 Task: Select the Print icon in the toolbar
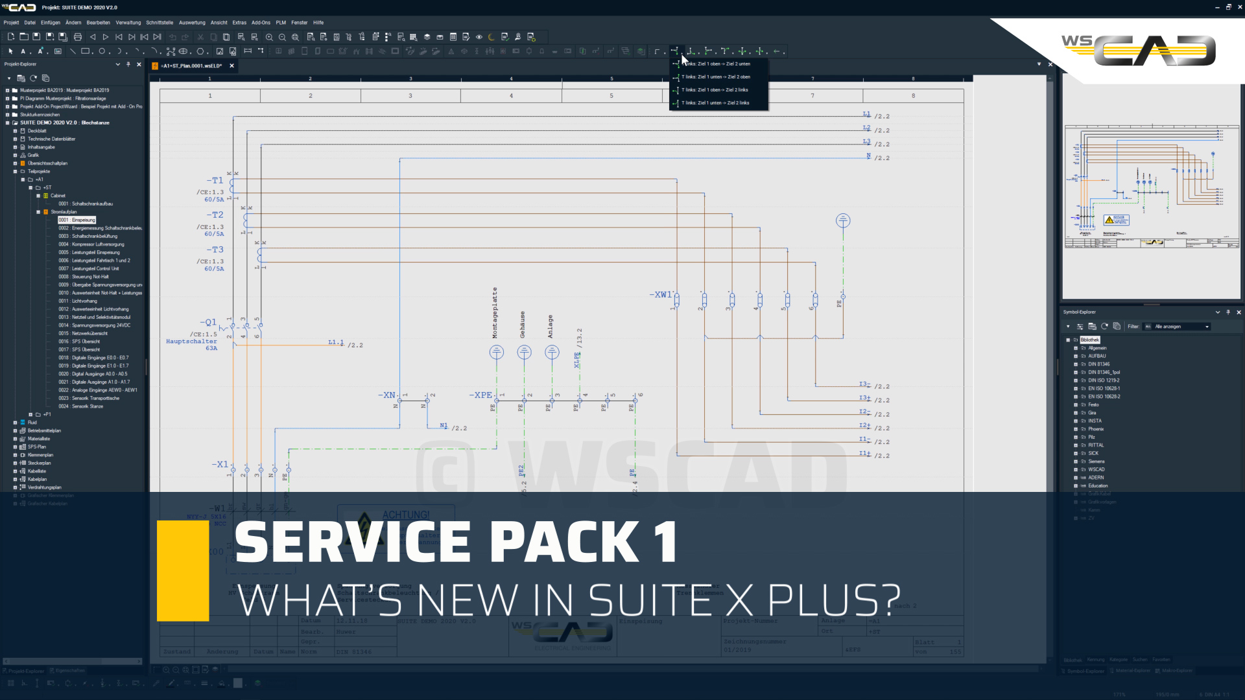(78, 37)
